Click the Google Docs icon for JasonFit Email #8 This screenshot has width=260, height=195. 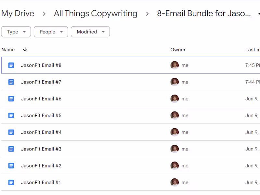point(11,65)
